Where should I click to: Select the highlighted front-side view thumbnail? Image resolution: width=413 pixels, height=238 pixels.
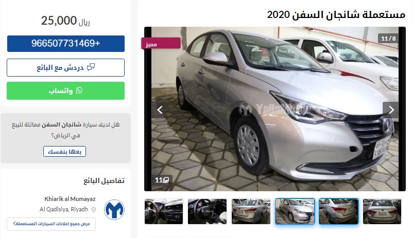[x=295, y=211]
